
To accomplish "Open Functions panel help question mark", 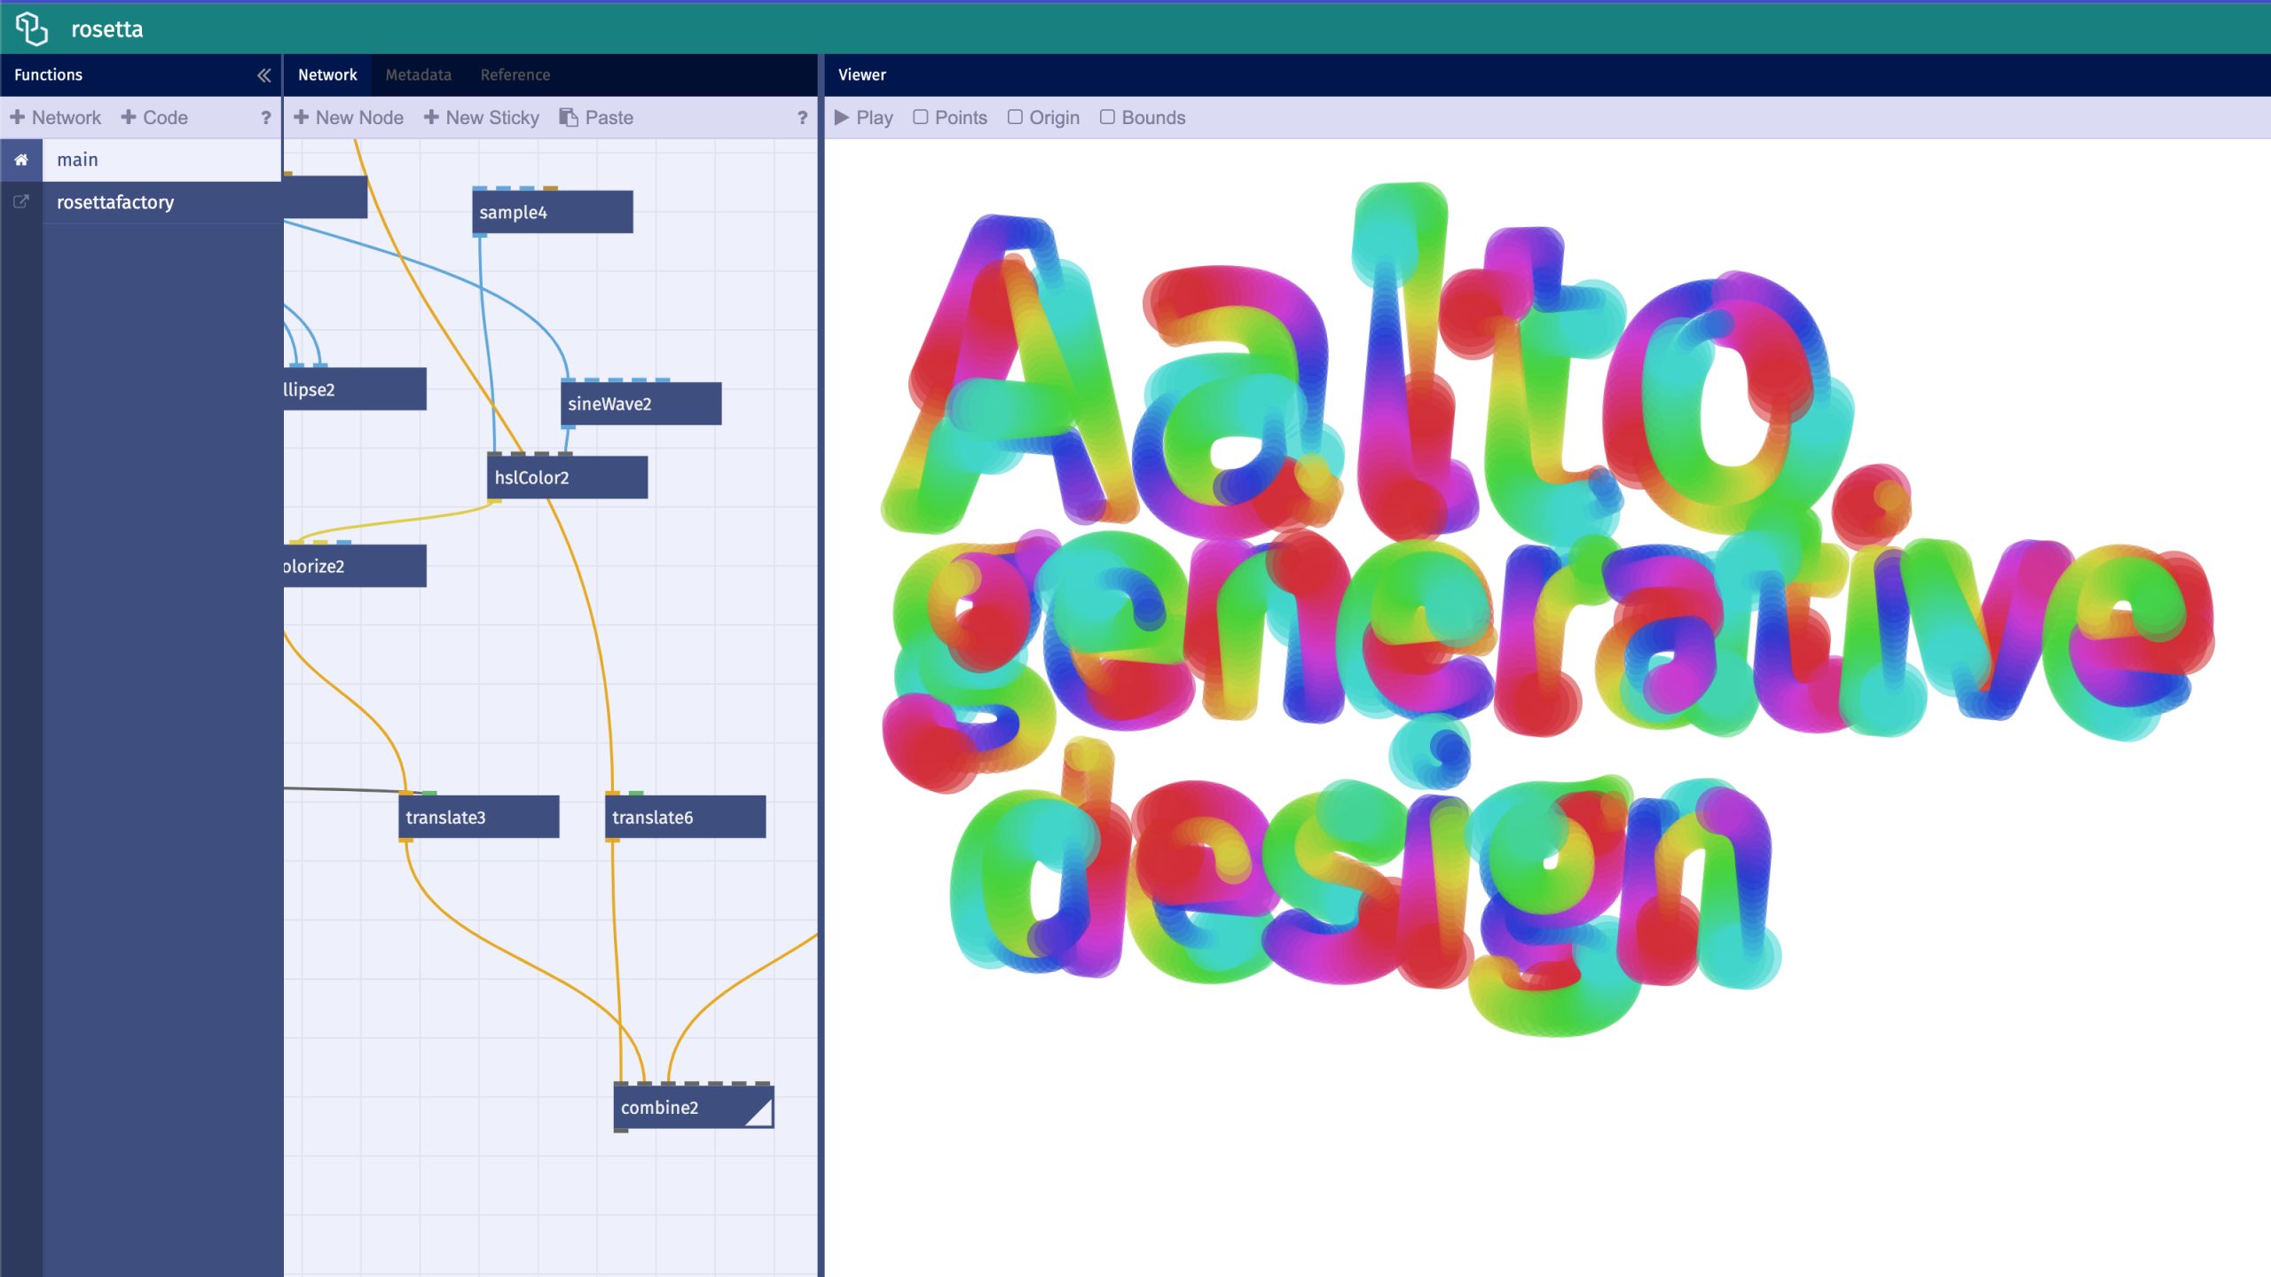I will tap(265, 117).
